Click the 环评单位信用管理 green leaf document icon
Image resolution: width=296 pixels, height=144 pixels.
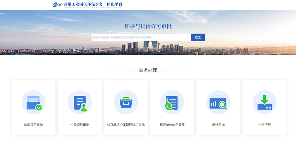tap(172, 102)
